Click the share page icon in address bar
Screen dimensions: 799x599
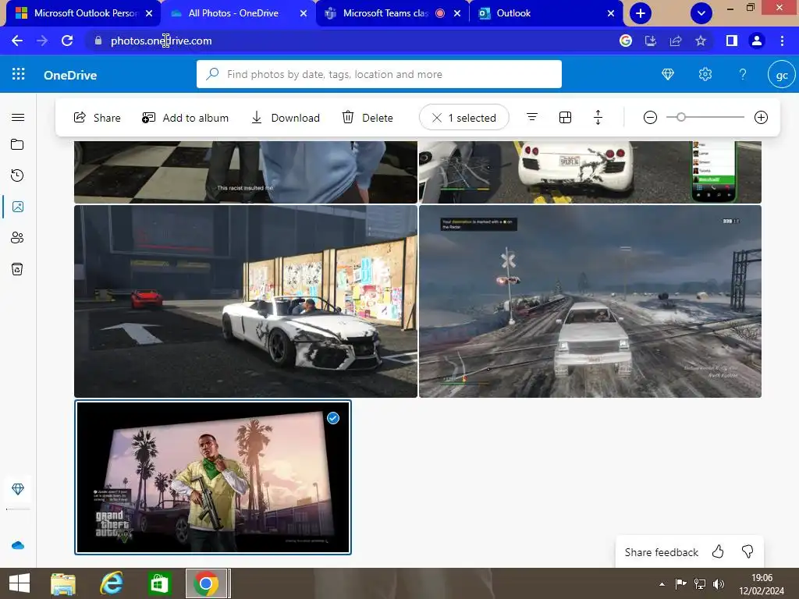[x=676, y=41]
